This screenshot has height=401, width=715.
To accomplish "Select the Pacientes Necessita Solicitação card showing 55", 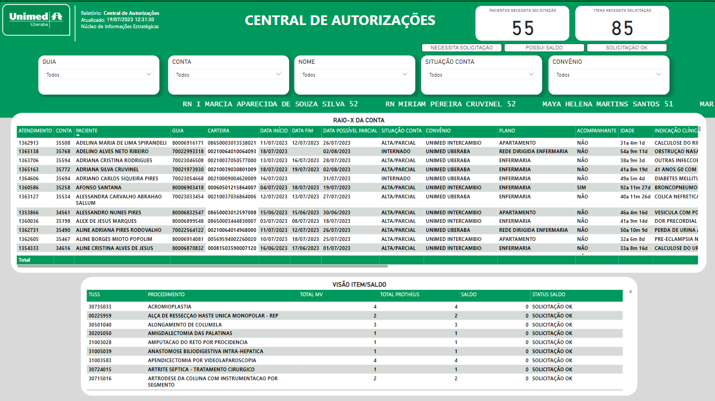I will pos(522,23).
